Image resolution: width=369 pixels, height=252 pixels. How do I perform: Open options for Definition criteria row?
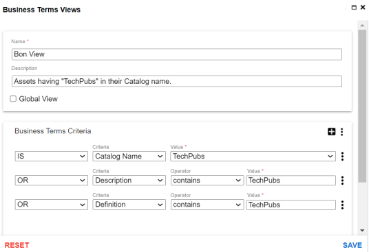click(x=342, y=205)
